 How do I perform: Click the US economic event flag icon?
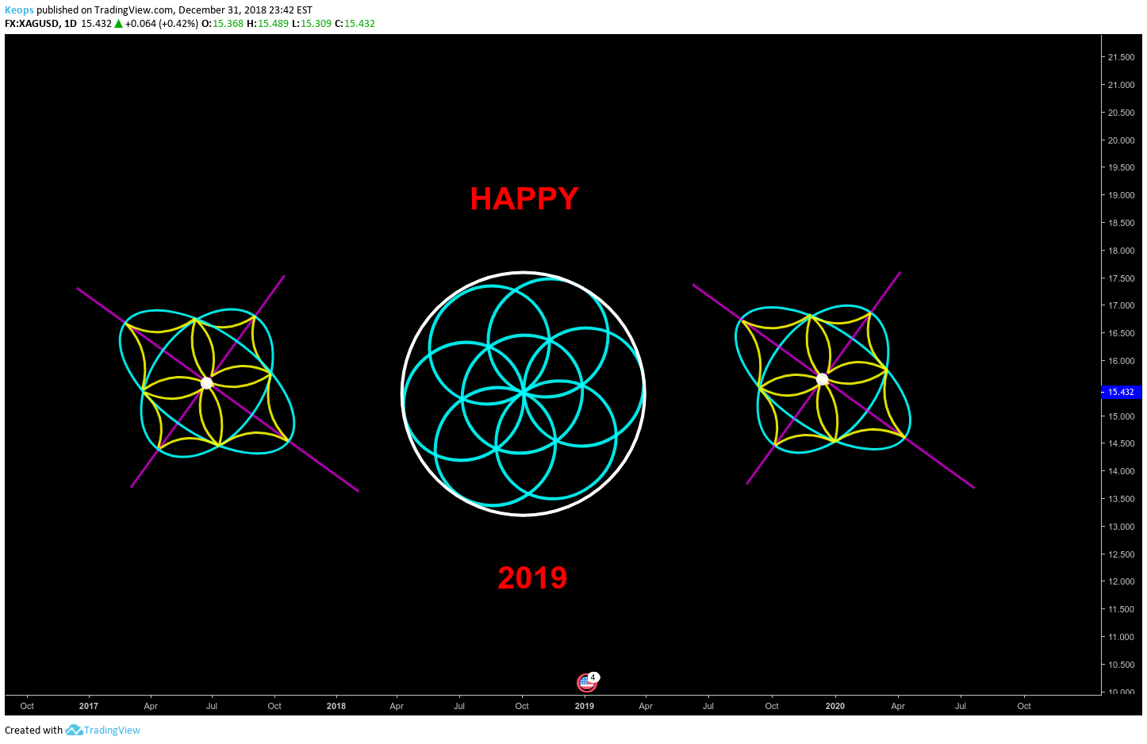pyautogui.click(x=586, y=682)
